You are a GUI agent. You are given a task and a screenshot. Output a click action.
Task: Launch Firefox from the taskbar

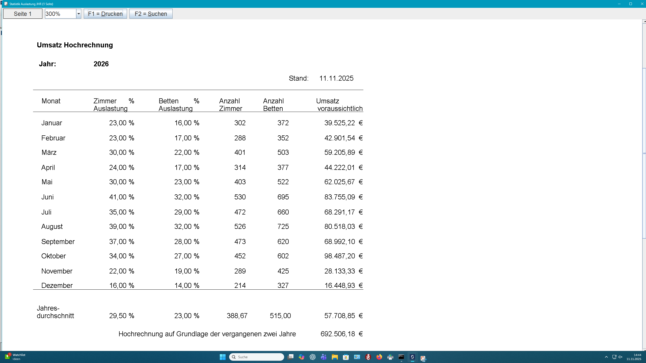pyautogui.click(x=379, y=357)
